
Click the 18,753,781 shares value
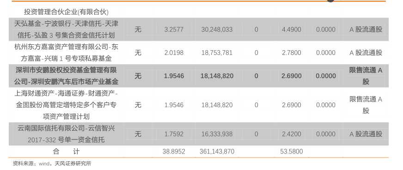217,53
